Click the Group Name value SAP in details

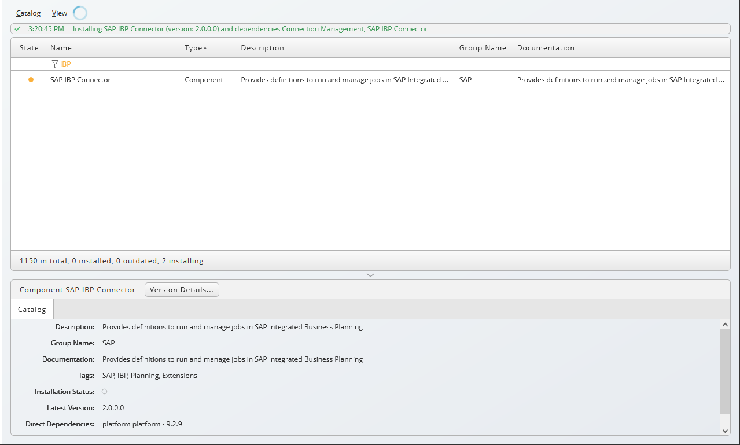[x=109, y=343]
